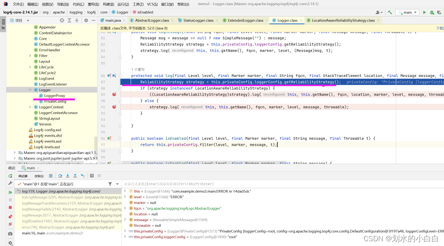This screenshot has height=246, width=444.
Task: Toggle breakpoint on line 91
Action: click(114, 107)
